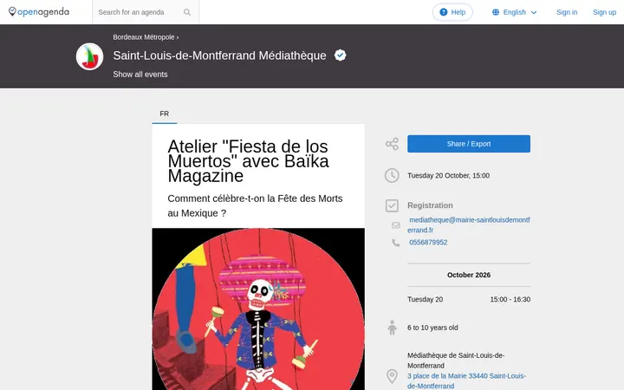Click the 'October 2026' month heading

[468, 275]
